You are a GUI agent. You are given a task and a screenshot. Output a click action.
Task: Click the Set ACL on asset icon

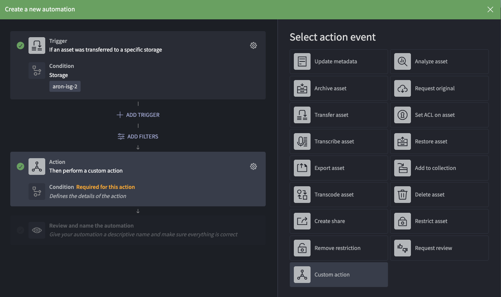point(403,115)
